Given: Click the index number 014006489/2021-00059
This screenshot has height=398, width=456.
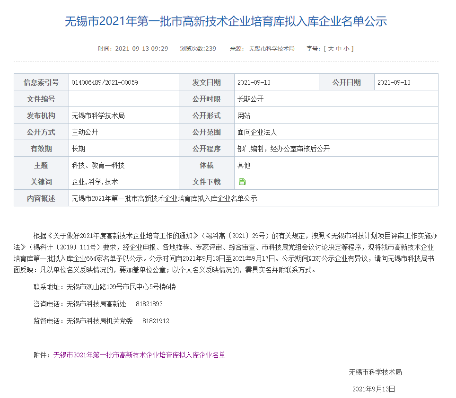Looking at the screenshot, I should pos(105,82).
